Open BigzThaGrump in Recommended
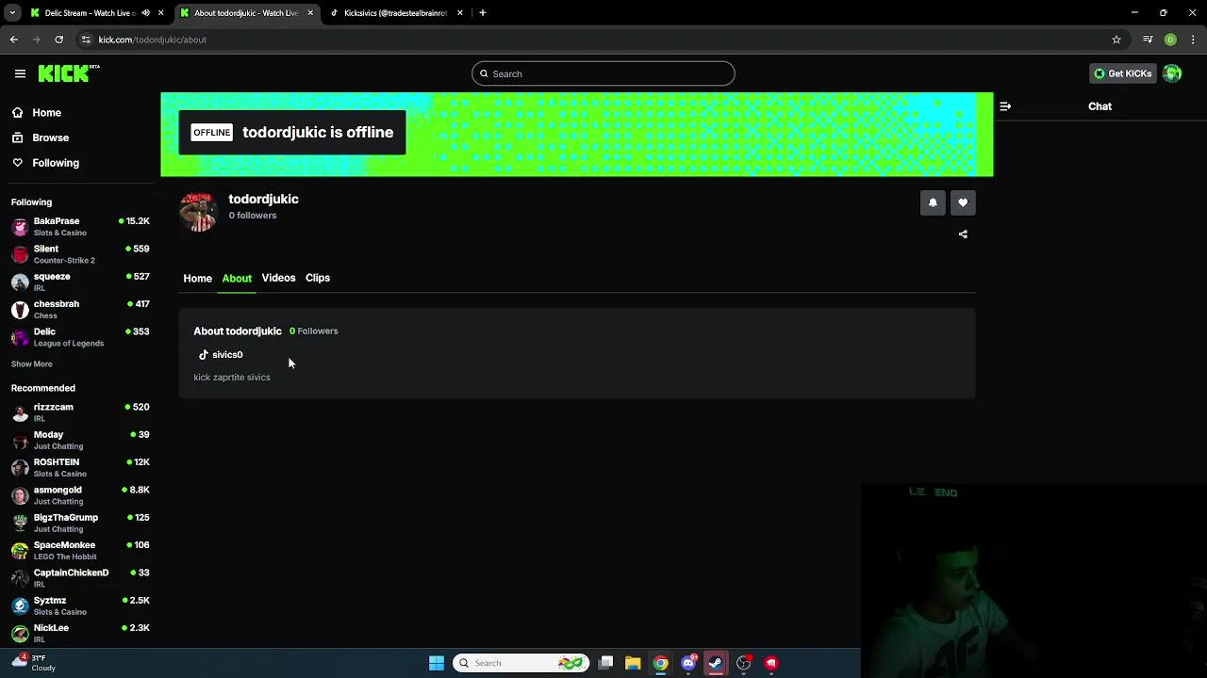The height and width of the screenshot is (678, 1207). [80, 523]
